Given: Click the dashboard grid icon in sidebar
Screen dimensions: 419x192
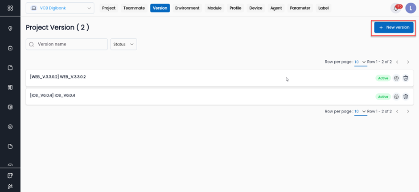Looking at the screenshot, I should (10, 8).
